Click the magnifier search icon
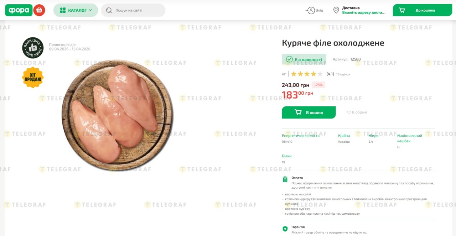 (x=109, y=10)
